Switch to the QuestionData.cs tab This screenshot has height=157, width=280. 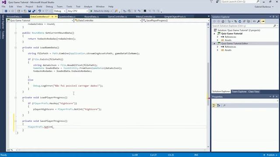[x=67, y=17]
